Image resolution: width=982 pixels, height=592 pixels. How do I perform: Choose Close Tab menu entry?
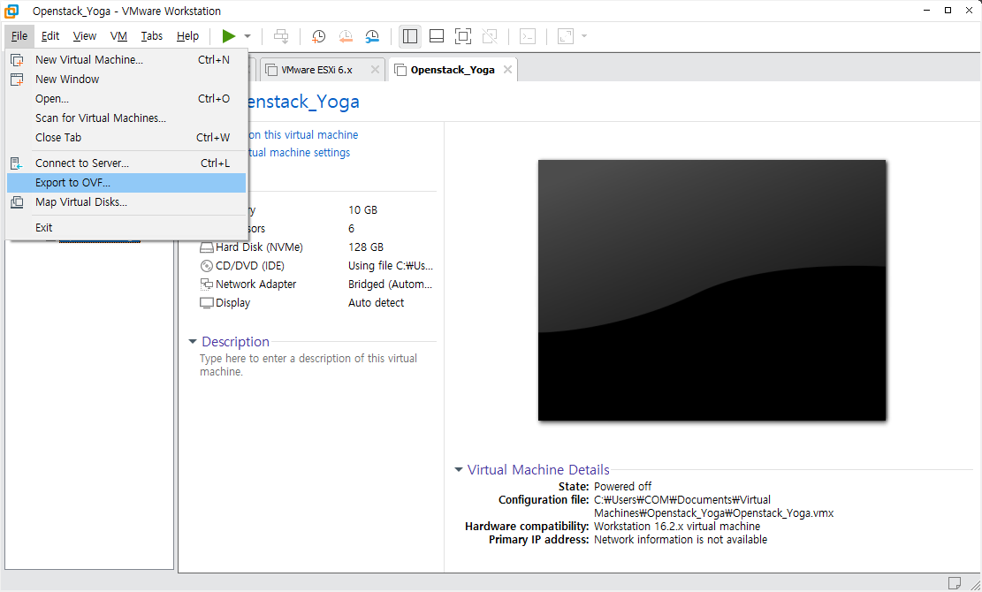(126, 138)
